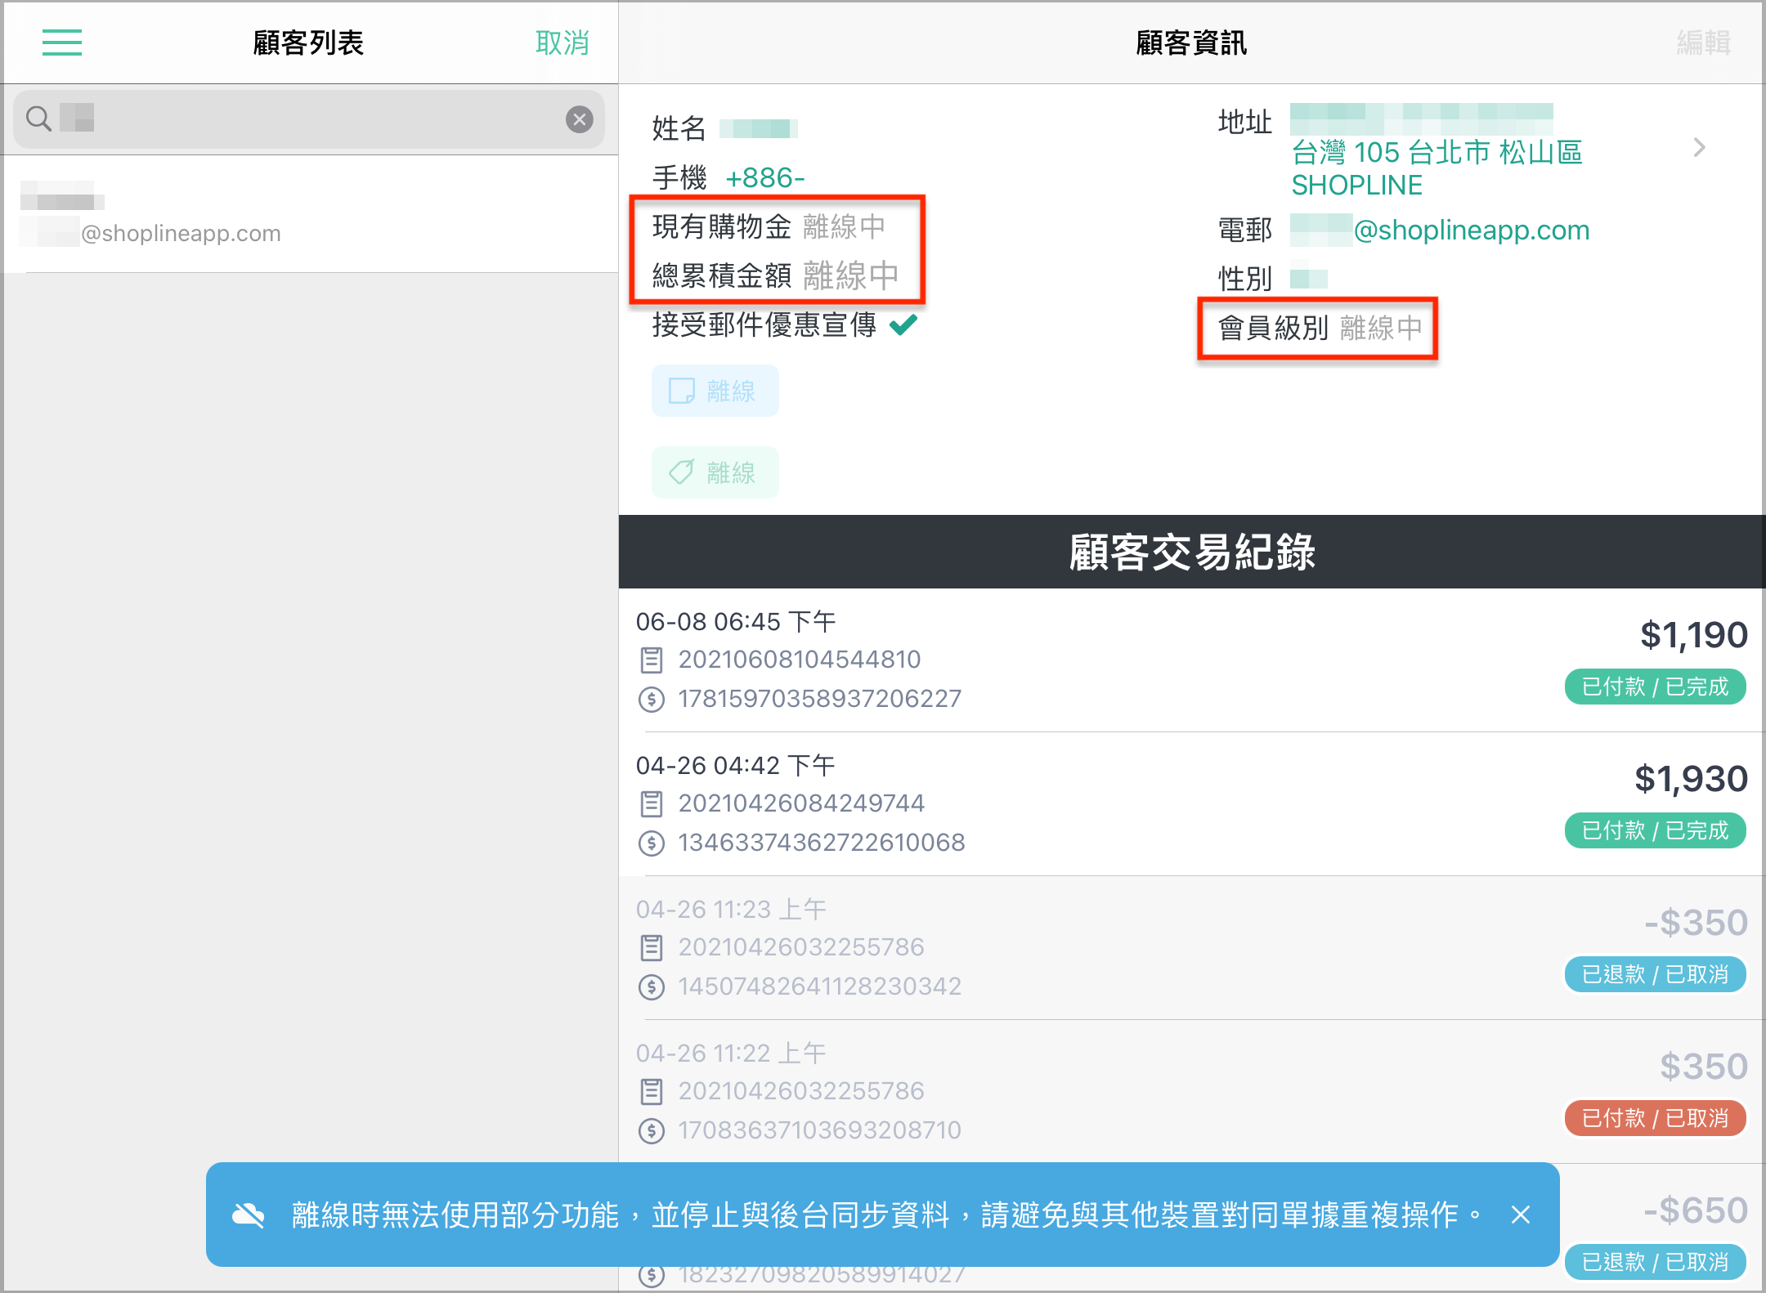Screen dimensions: 1766x1293
Task: Clear the search field with the X icon
Action: pos(580,119)
